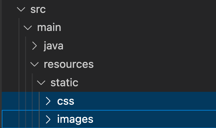The width and height of the screenshot is (216, 128).
Task: Collapse the resources folder chevron
Action: click(34, 64)
